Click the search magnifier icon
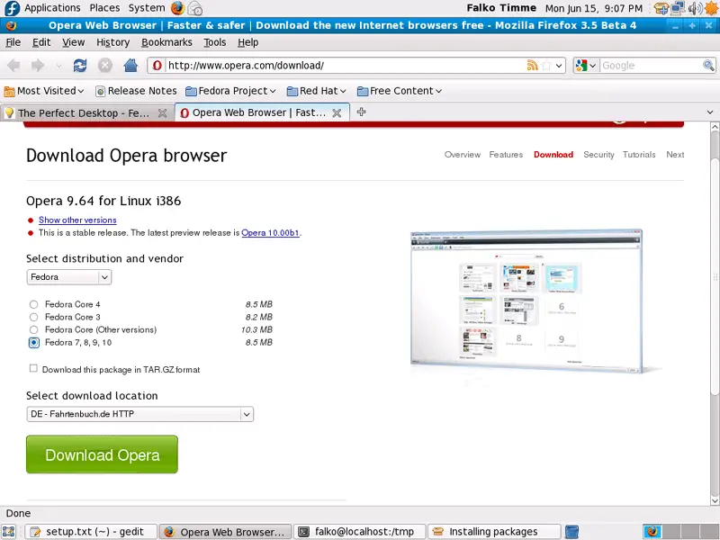 (x=708, y=65)
